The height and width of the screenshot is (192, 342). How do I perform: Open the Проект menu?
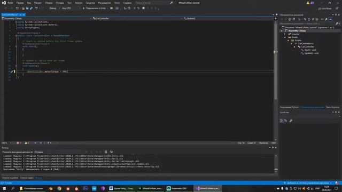pos(38,3)
